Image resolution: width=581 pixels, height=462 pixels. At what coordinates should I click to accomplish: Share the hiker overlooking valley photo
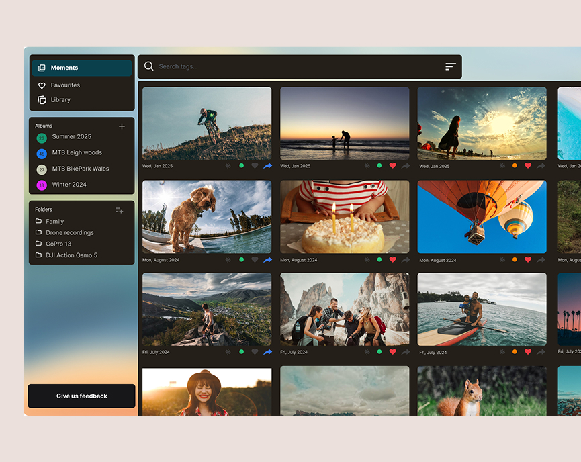tap(267, 352)
